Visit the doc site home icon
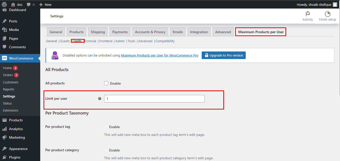The image size is (340, 161). tap(13, 5)
